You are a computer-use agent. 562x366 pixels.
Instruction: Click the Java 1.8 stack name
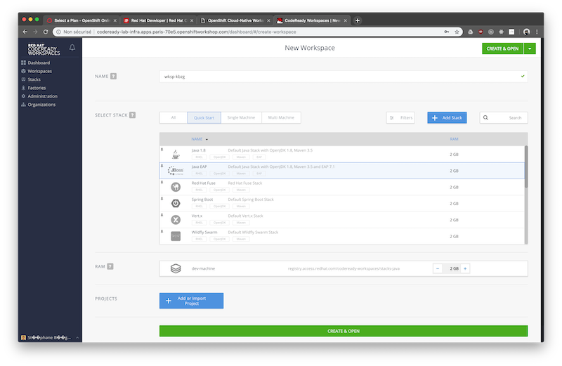[199, 150]
